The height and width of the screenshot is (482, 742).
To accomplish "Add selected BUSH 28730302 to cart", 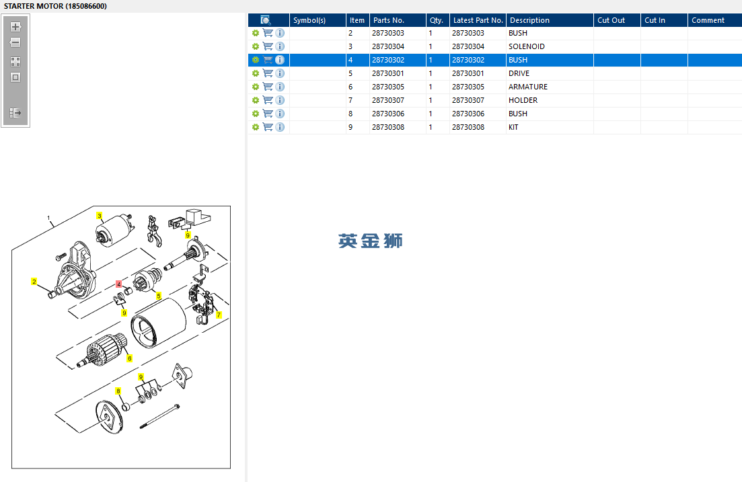I will click(x=268, y=60).
